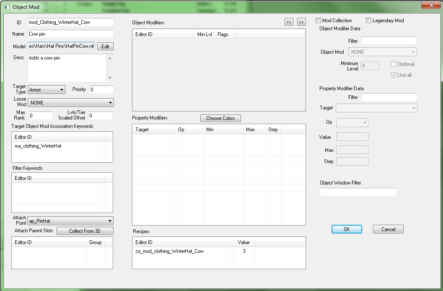Open the Loose Mod dropdown
Viewport: 443px width, 291px height.
[71, 103]
